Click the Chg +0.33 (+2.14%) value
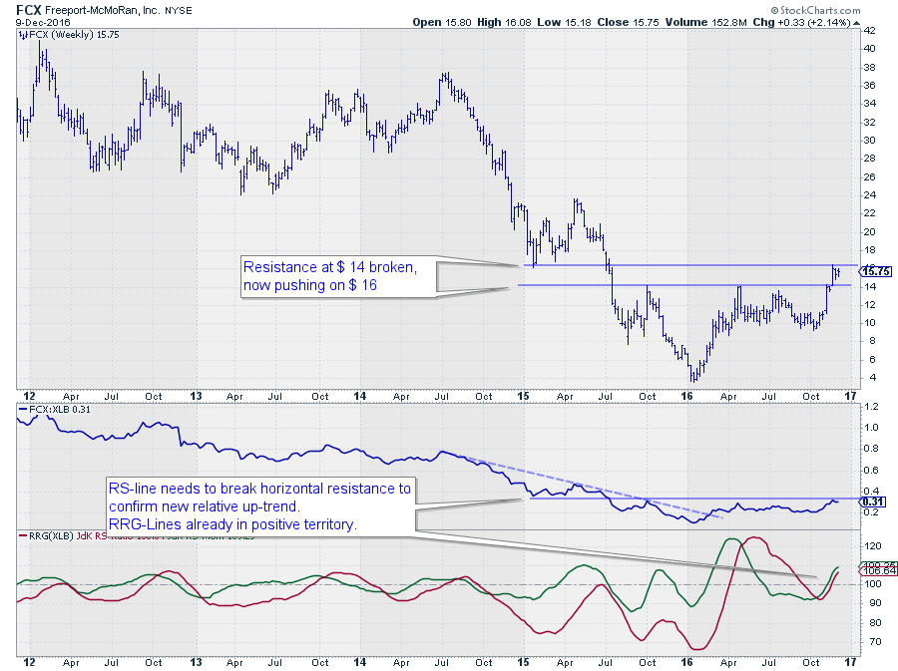The height and width of the screenshot is (671, 898). 801,22
